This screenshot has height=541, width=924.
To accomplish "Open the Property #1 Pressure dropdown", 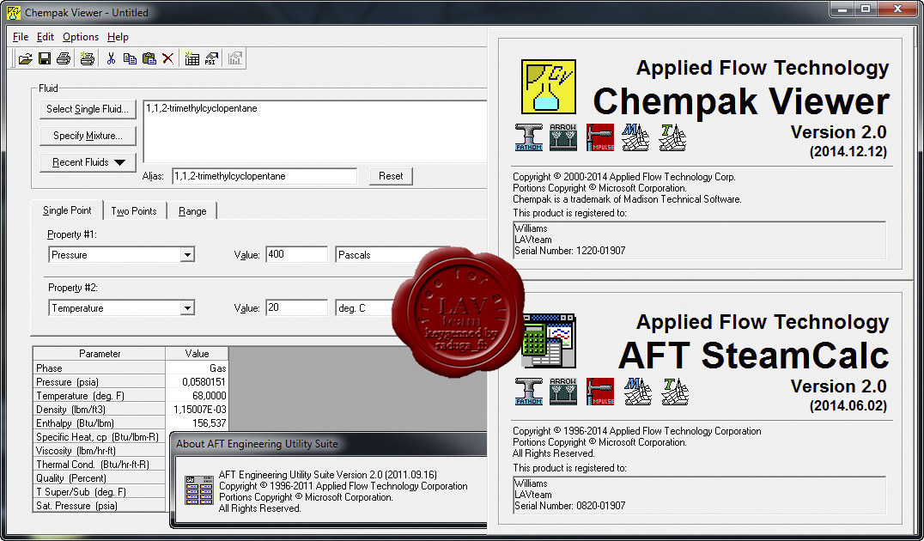I will pos(187,254).
